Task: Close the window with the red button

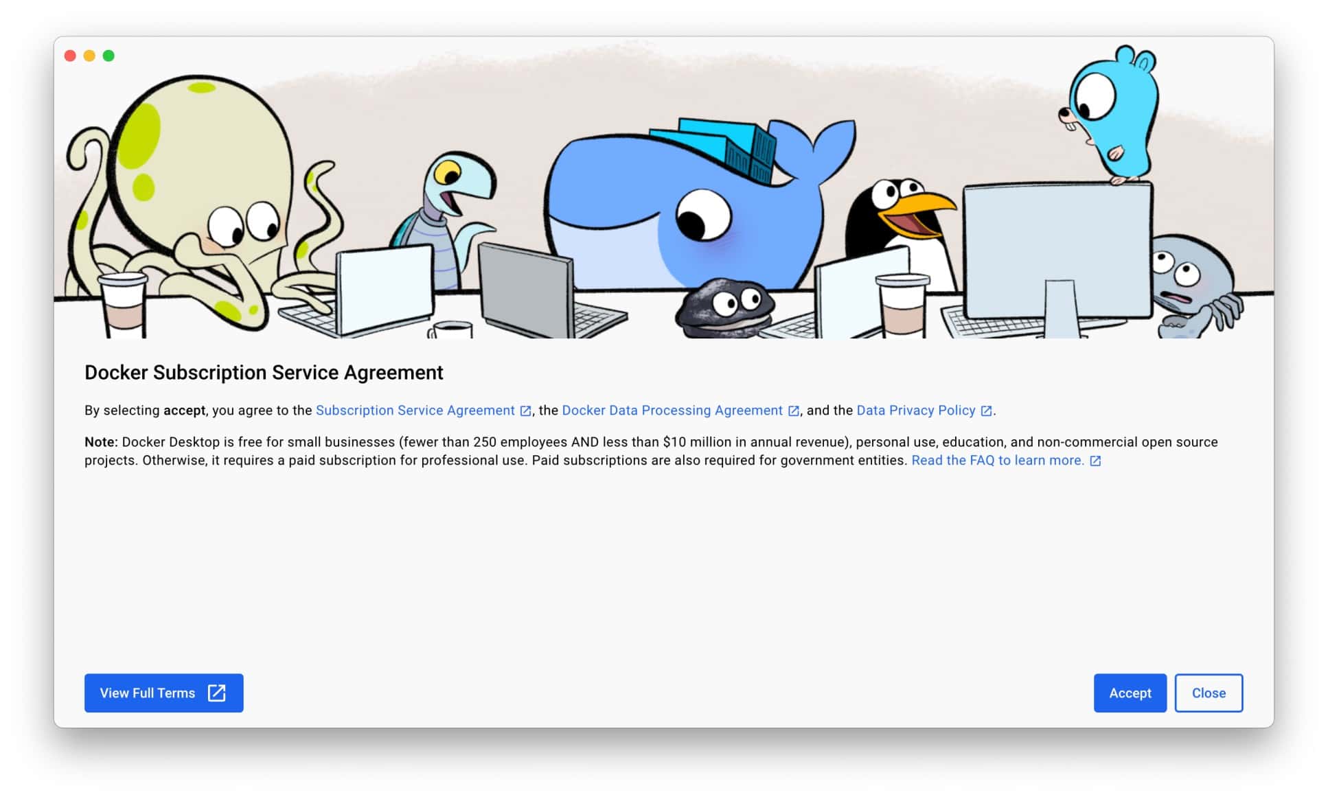Action: pos(70,56)
